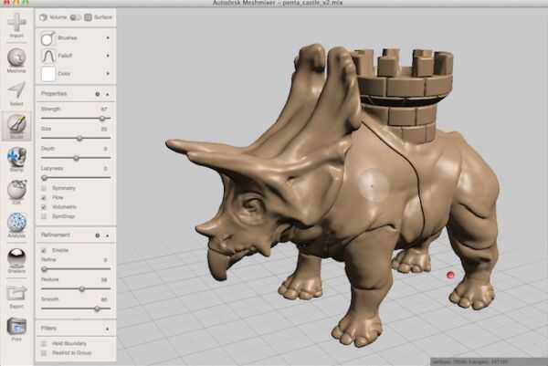Click the red pivot dot in viewport
Viewport: 548px width, 366px height.
pyautogui.click(x=450, y=276)
